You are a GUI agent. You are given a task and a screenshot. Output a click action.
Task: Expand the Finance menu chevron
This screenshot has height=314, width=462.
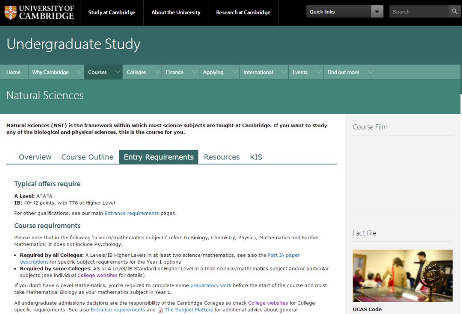tap(195, 72)
